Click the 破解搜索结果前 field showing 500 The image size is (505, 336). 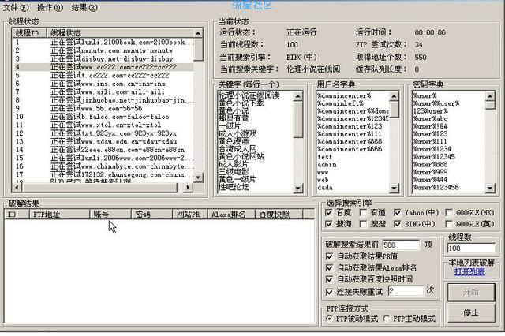[x=401, y=245]
